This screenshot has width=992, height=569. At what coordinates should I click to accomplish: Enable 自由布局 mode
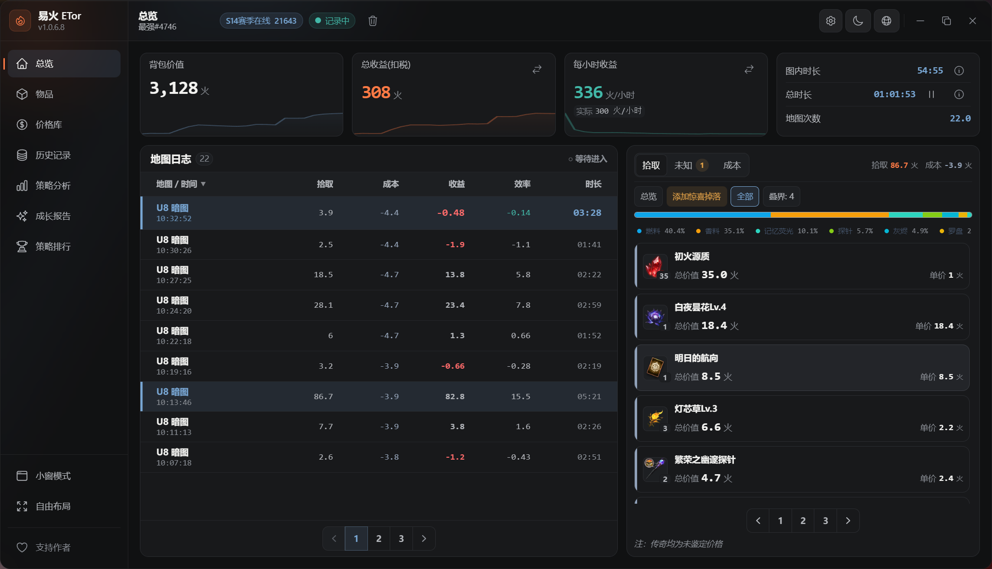[64, 506]
